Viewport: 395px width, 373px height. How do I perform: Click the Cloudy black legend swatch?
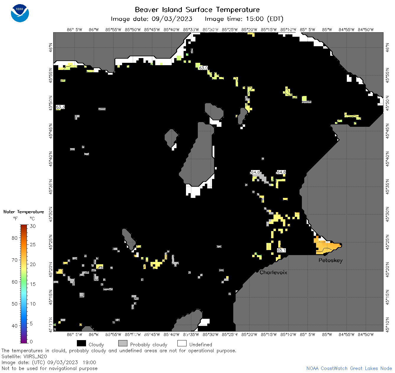point(81,343)
